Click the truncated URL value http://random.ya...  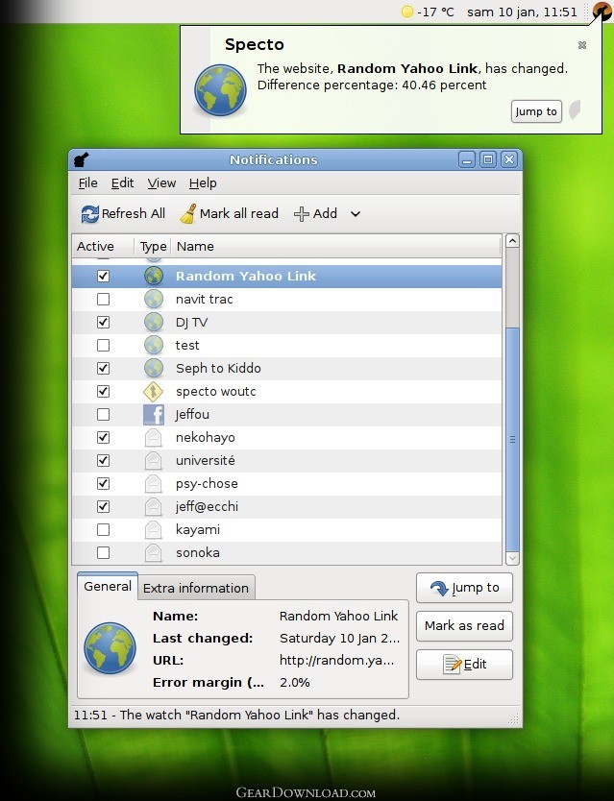[x=337, y=660]
